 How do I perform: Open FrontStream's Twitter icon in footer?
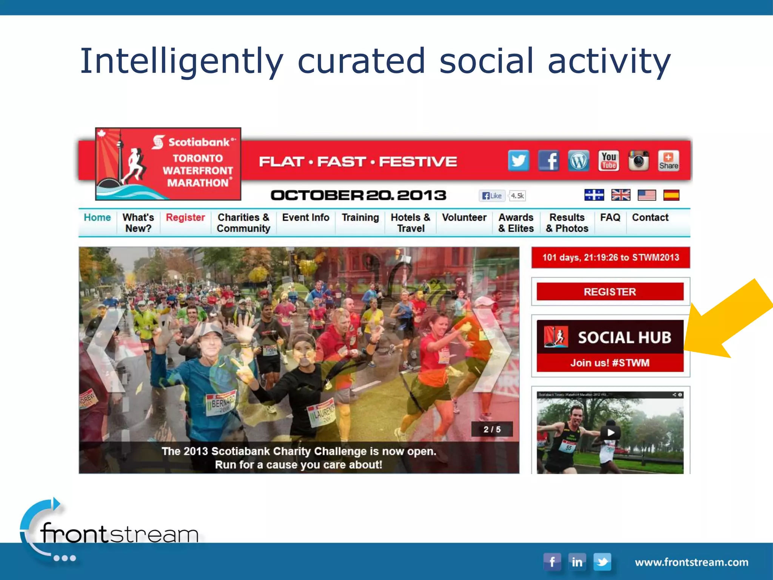click(x=602, y=562)
